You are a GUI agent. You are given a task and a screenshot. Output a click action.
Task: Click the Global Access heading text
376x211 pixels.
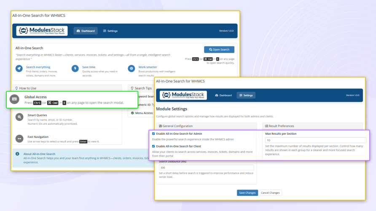tap(35, 97)
